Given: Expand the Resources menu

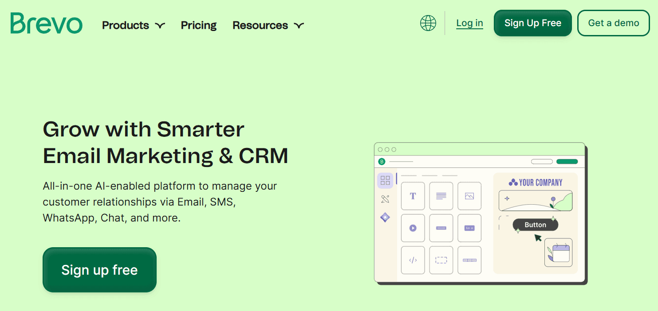Looking at the screenshot, I should point(268,25).
